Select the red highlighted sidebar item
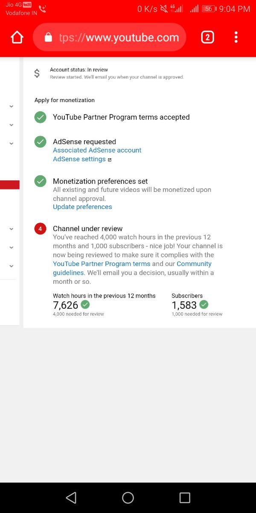Viewport: 256px width, 513px height. pos(10,185)
